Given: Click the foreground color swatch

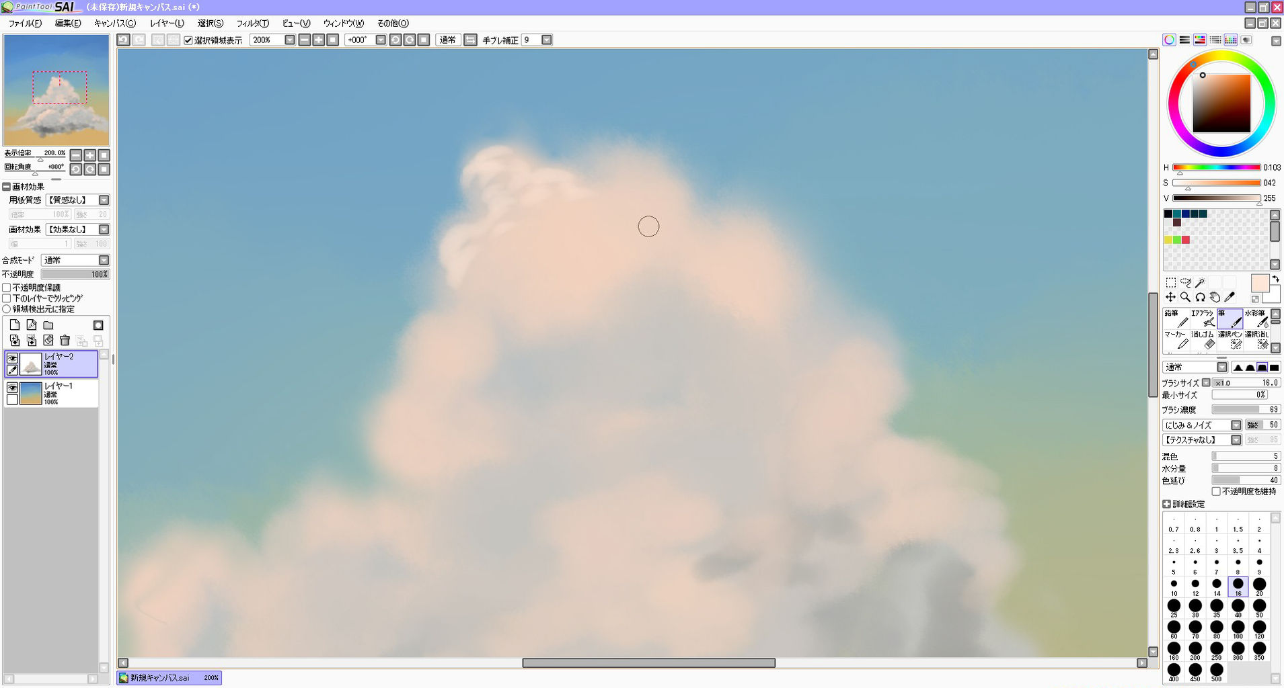Looking at the screenshot, I should pos(1260,283).
